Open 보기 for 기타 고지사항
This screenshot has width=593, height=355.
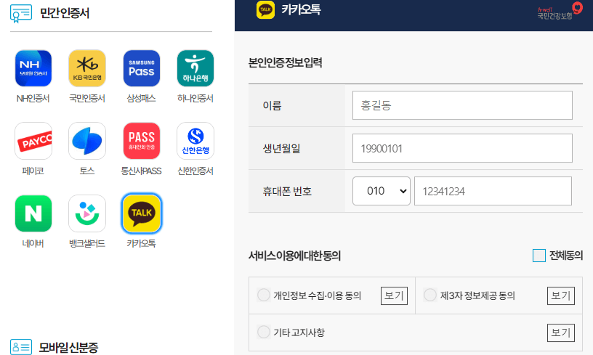561,332
